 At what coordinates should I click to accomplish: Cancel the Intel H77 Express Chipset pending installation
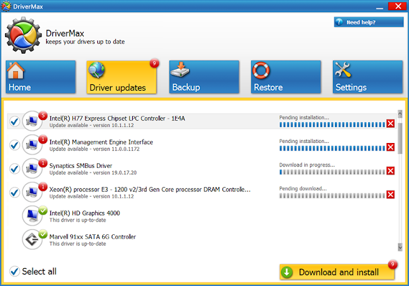(390, 123)
